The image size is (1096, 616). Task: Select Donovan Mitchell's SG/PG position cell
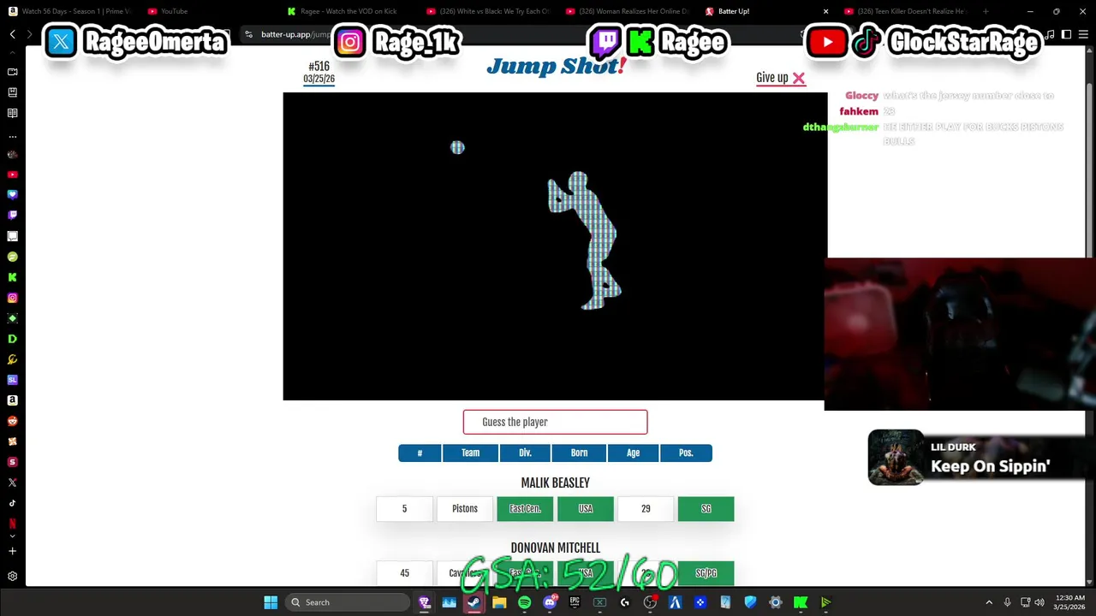(706, 572)
